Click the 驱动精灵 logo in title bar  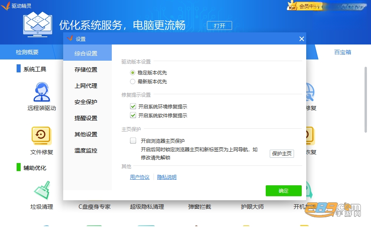(x=5, y=6)
